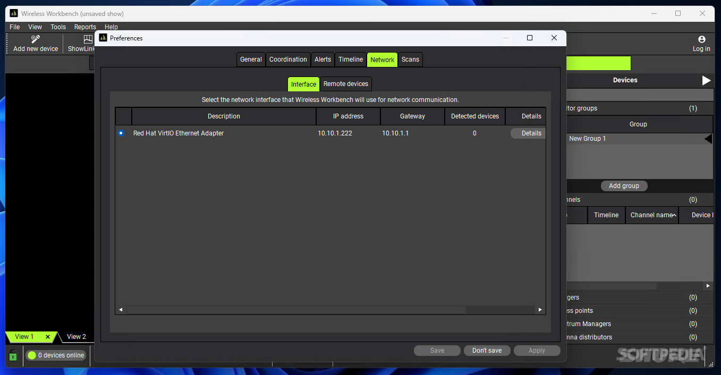This screenshot has width=721, height=375.
Task: Select the Red Hat VirtIO adapter radio button
Action: pos(121,133)
